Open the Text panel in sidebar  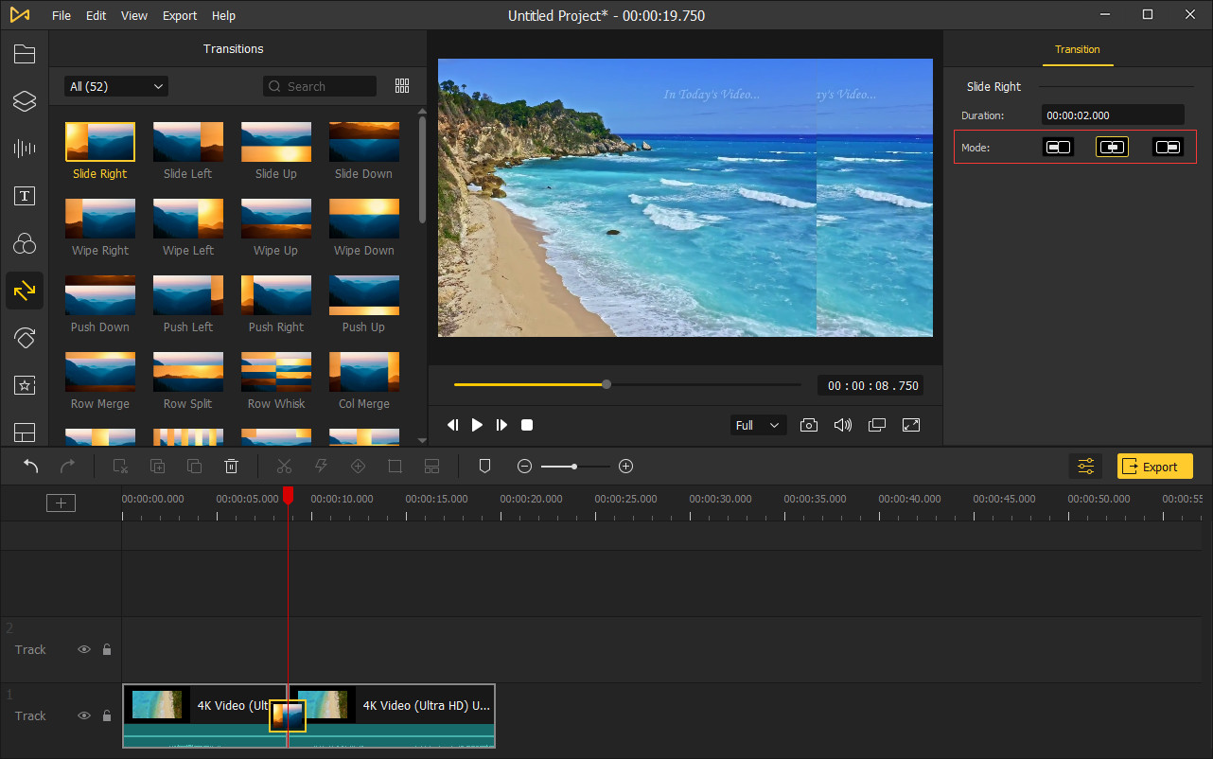tap(25, 196)
